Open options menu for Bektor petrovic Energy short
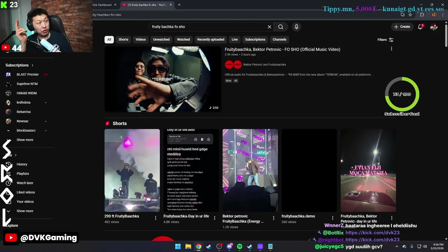This screenshot has width=448, height=252. pos(274,218)
